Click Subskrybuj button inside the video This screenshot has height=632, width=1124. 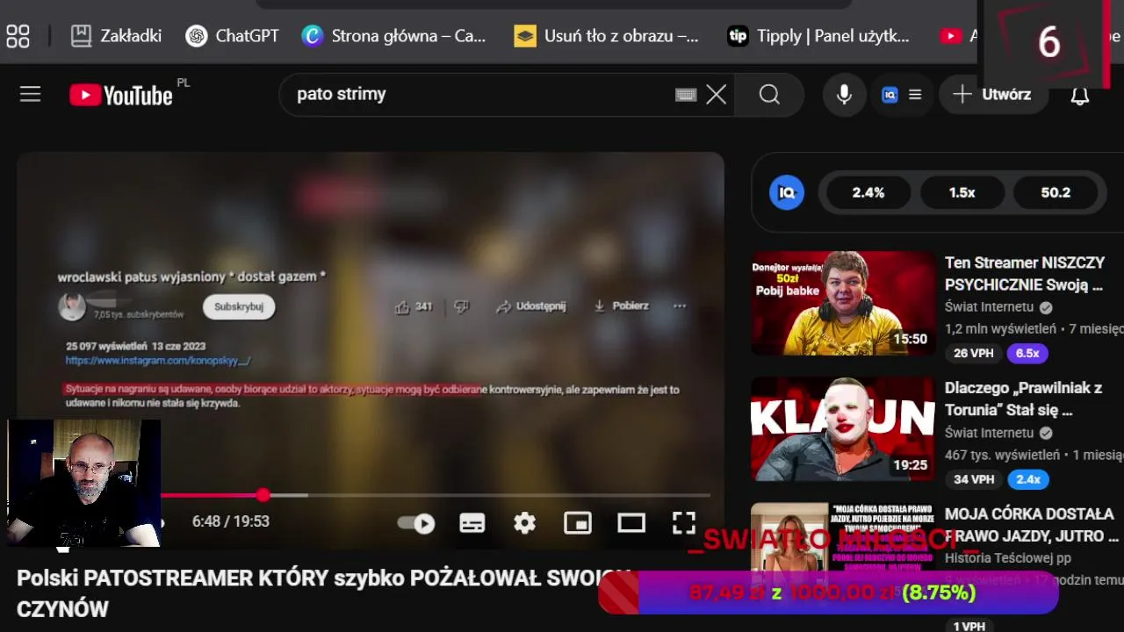tap(239, 307)
